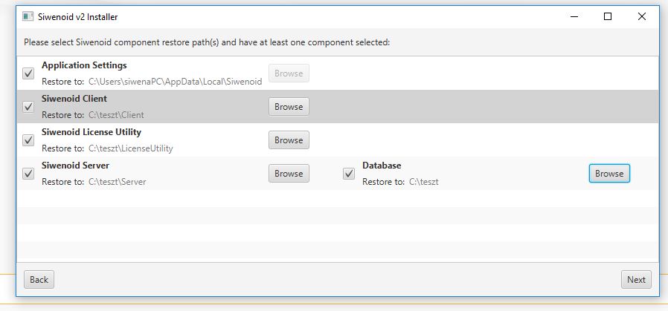The height and width of the screenshot is (311, 668).
Task: Select the Siwenoid License Utility label
Action: pos(91,132)
